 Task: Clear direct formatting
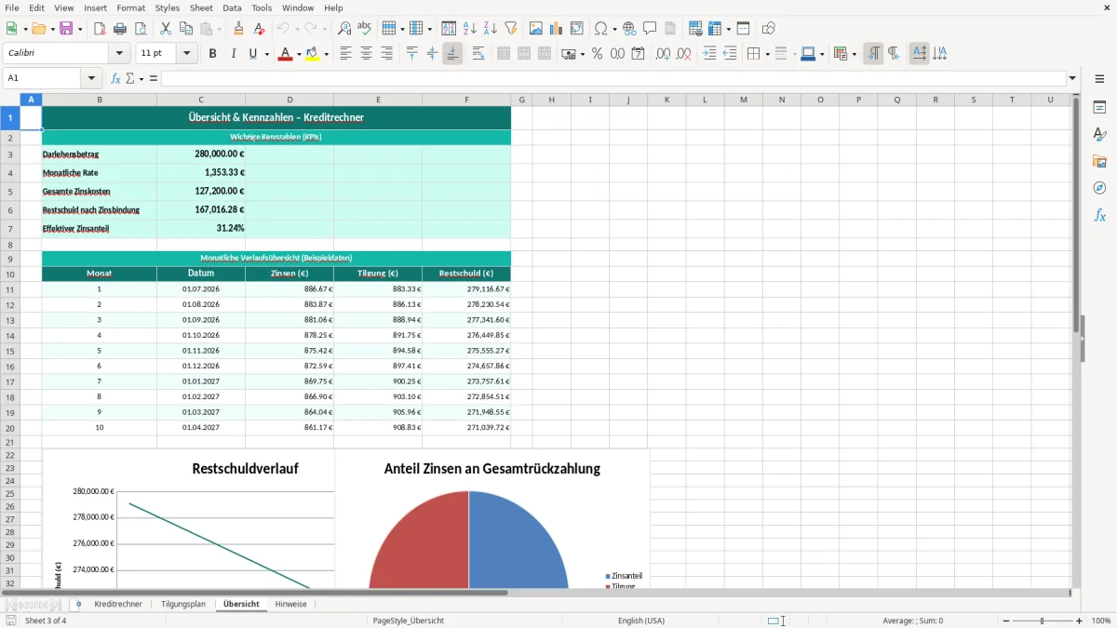point(260,29)
